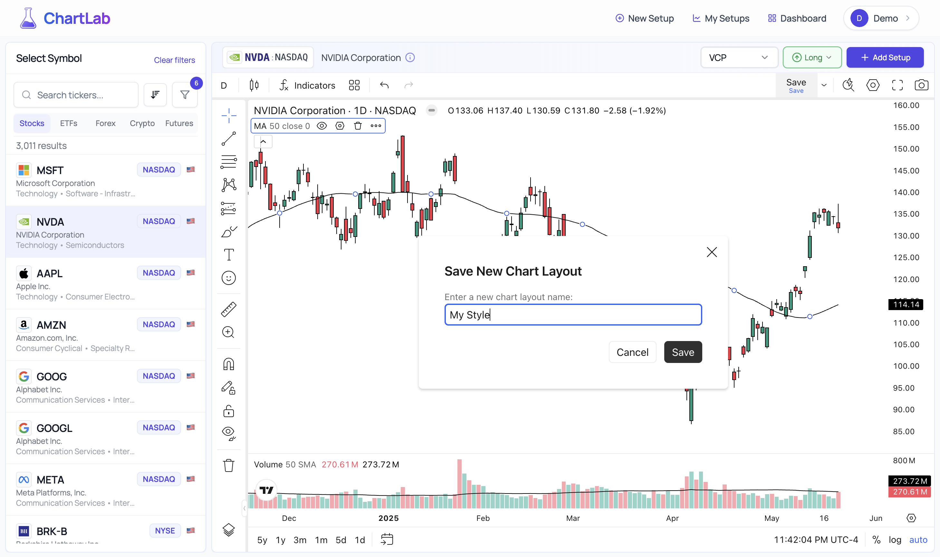The width and height of the screenshot is (940, 557).
Task: Open go-to-date calendar icon
Action: point(387,539)
